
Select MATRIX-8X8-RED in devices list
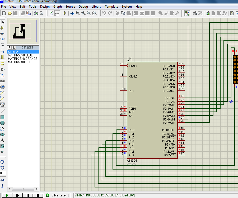(x=23, y=62)
